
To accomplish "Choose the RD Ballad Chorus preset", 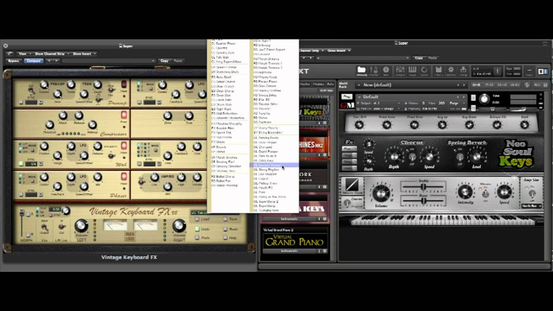I will tap(223, 176).
